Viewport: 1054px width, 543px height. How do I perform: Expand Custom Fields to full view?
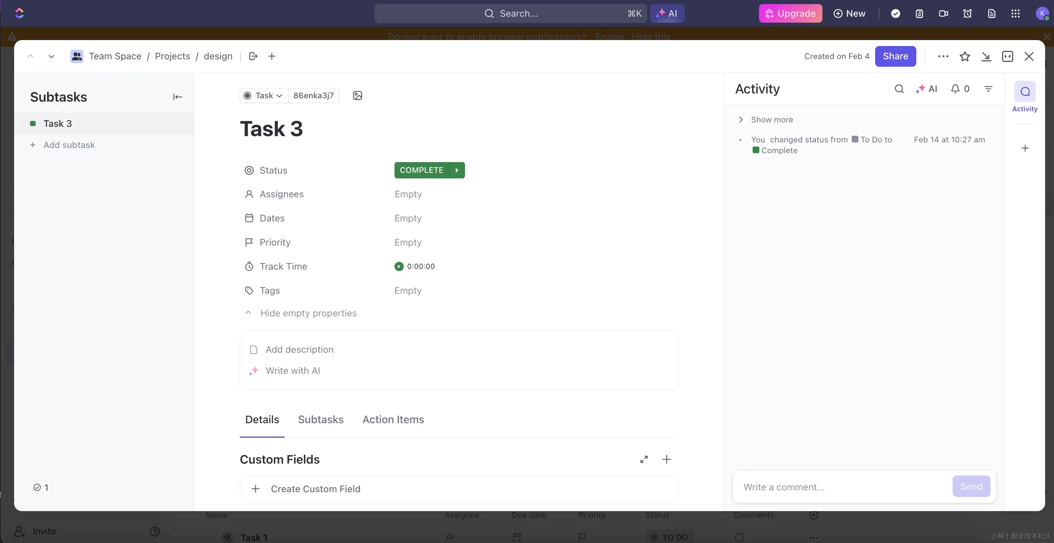(644, 460)
